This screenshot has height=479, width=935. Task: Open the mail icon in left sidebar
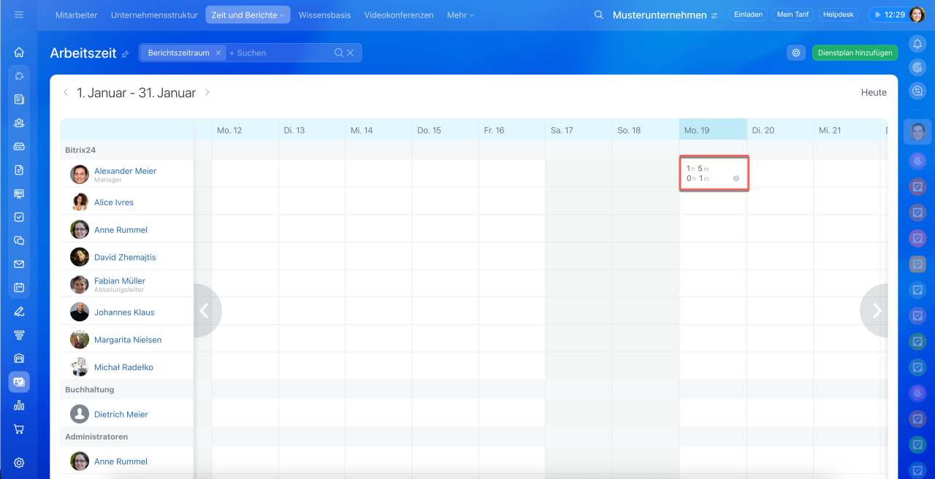point(19,264)
